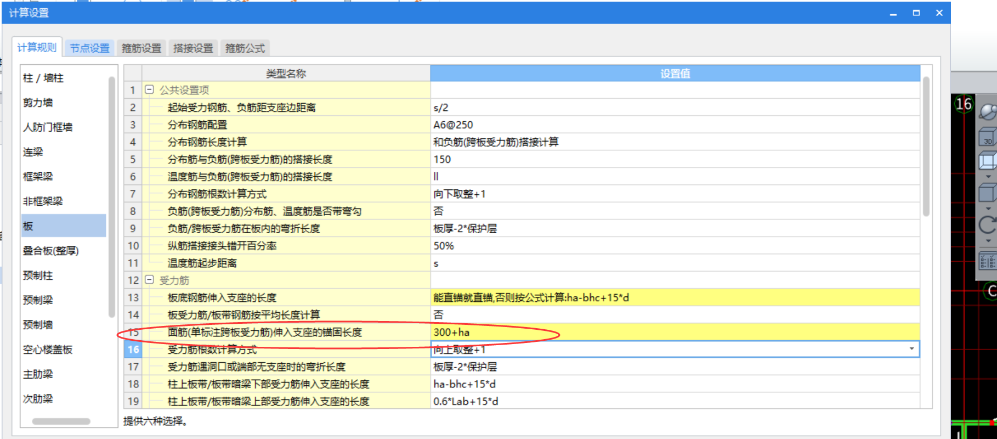997x439 pixels.
Task: Select 次肋梁 in component list
Action: (64, 399)
